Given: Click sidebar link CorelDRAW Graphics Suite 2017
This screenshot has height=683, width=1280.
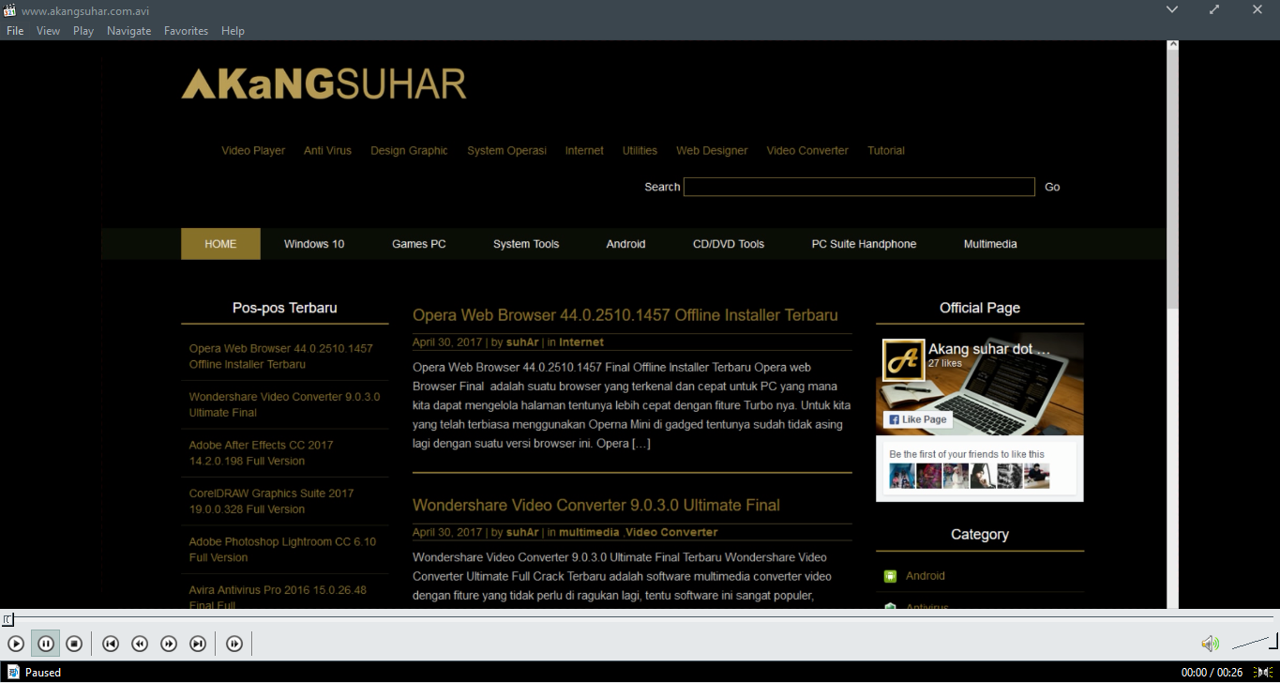Looking at the screenshot, I should (271, 501).
